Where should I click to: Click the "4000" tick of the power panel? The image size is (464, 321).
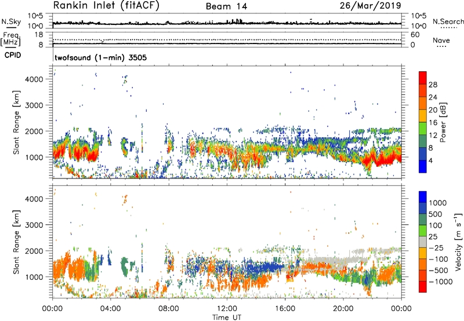click(x=34, y=79)
